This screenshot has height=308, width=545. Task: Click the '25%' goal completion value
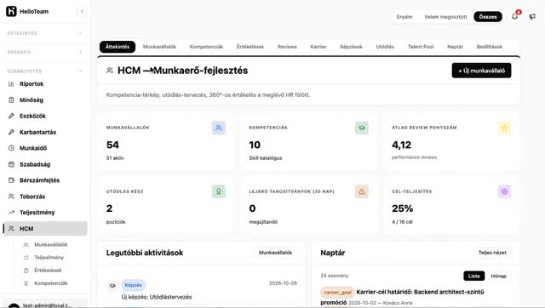click(403, 208)
